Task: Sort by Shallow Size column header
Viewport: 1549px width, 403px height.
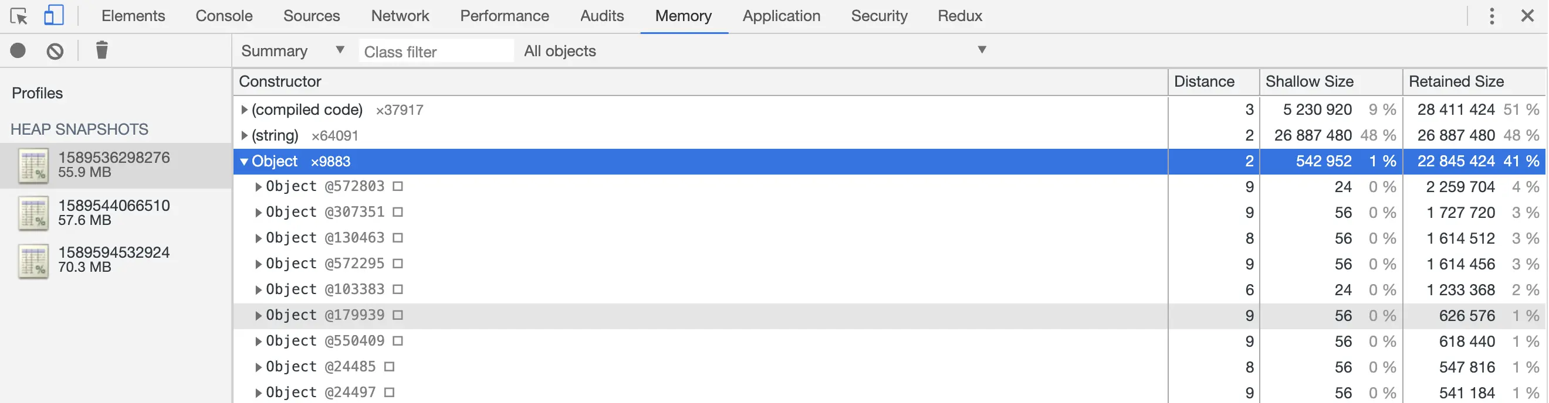Action: click(1309, 81)
